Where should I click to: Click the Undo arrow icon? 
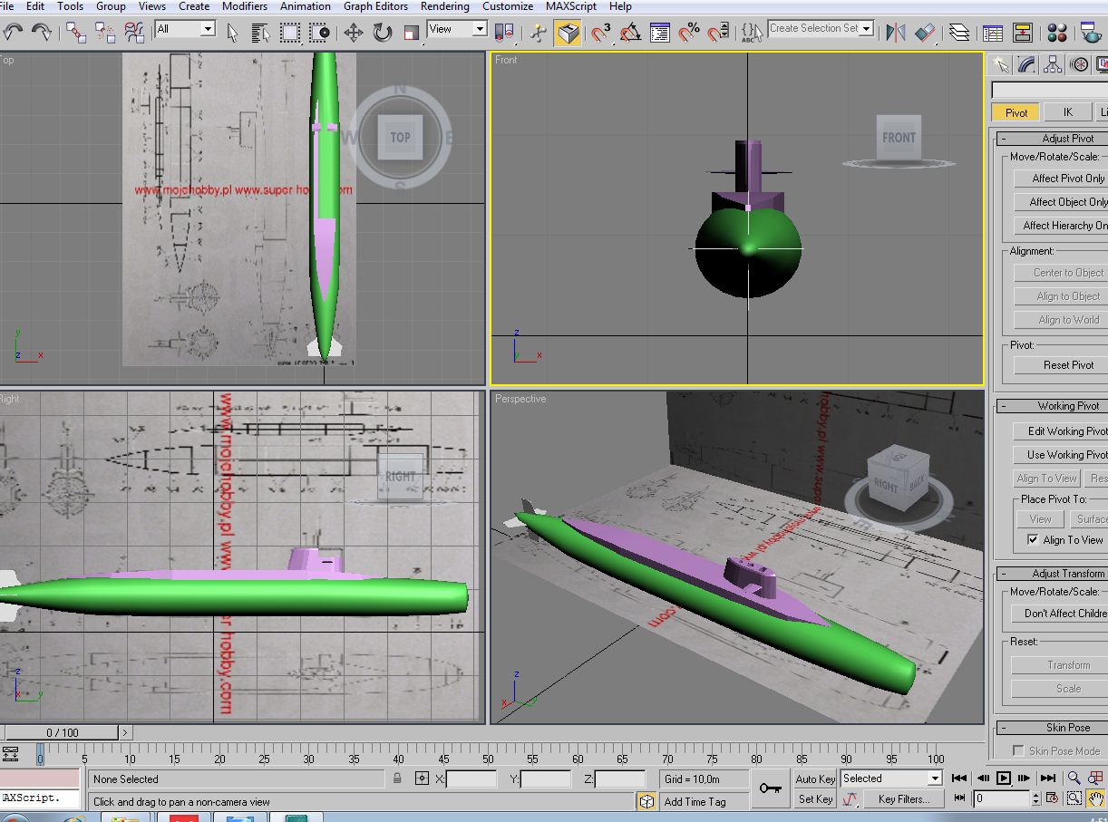[13, 33]
